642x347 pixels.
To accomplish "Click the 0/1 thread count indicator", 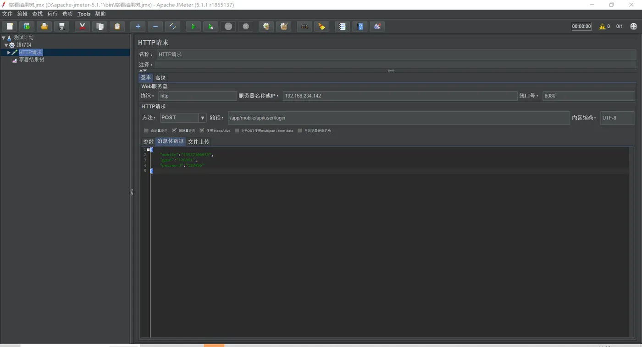I will pos(620,27).
